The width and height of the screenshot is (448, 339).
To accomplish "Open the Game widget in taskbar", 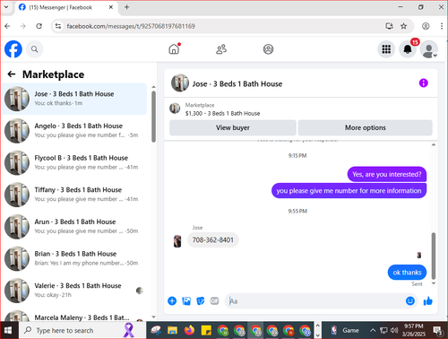I will click(x=345, y=330).
